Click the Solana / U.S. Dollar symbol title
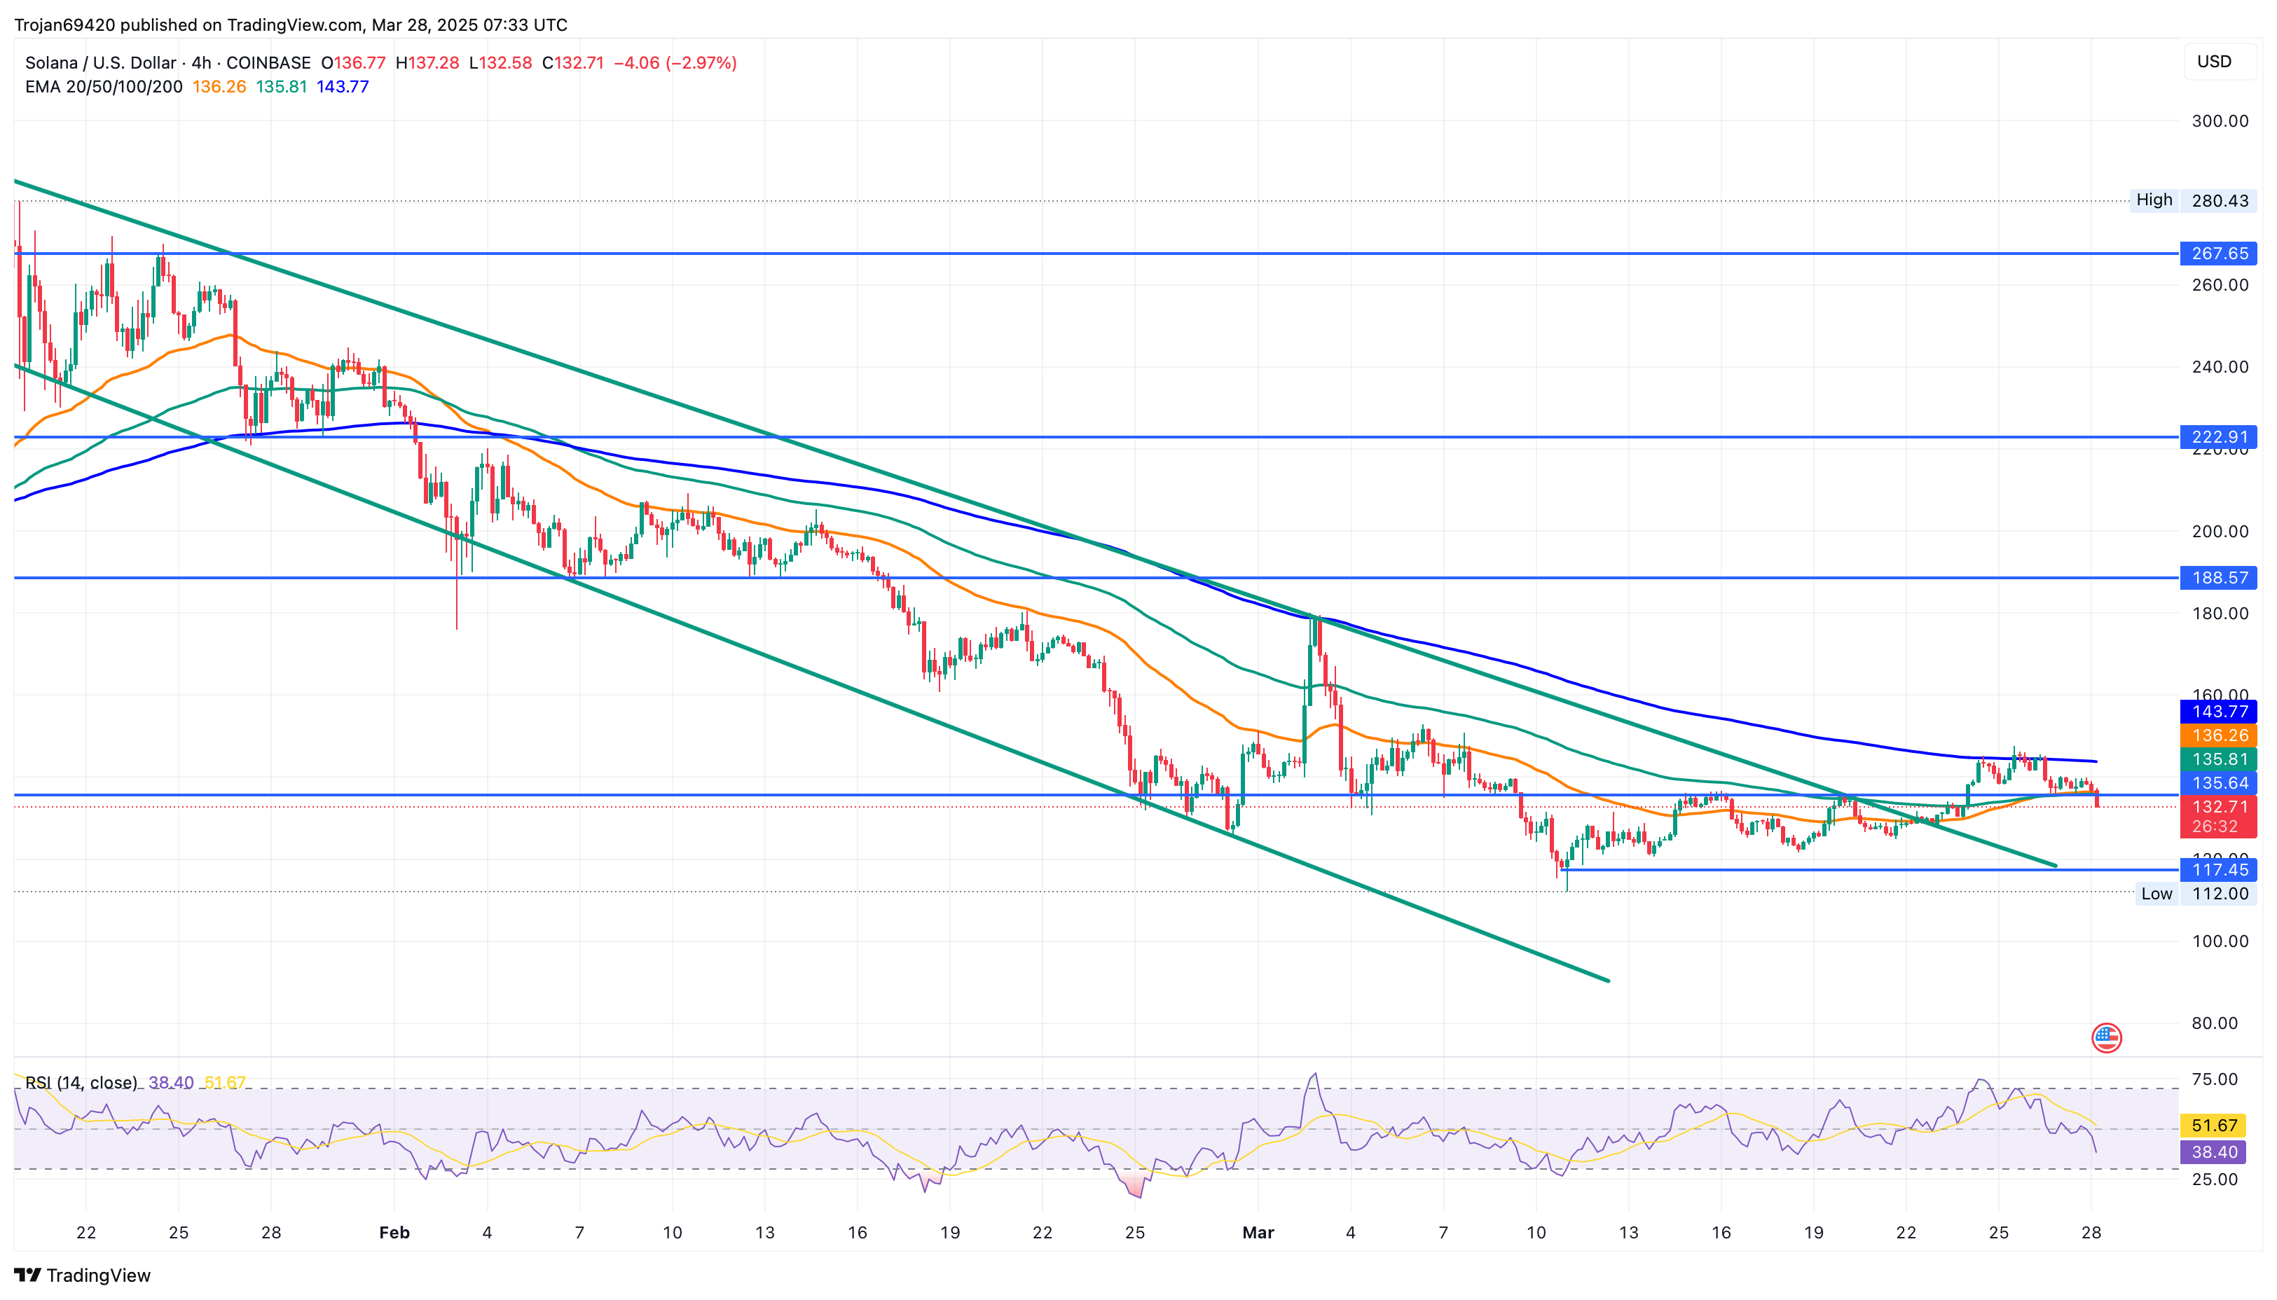This screenshot has width=2277, height=1300. pyautogui.click(x=100, y=62)
